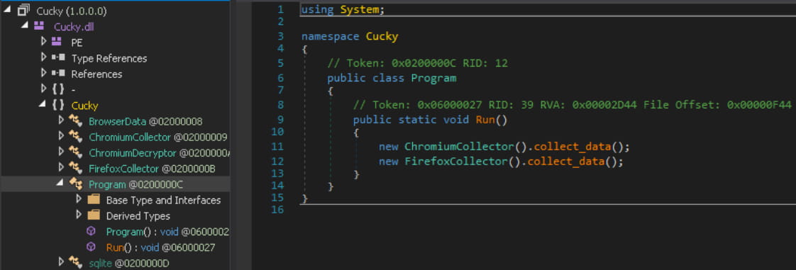Follow FirefoxCollector reference on code line 12
The image size is (796, 270).
point(456,162)
